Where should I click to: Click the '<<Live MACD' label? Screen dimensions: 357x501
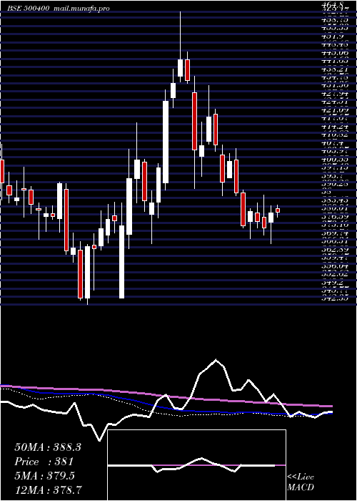point(301,482)
